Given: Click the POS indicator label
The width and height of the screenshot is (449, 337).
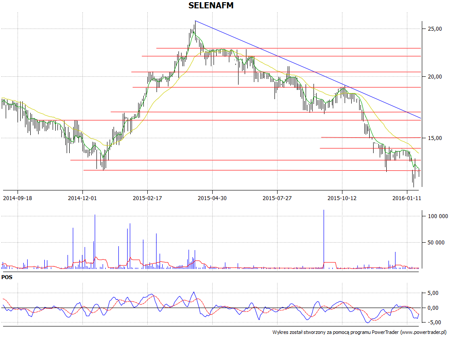Looking at the screenshot, I should pos(7,277).
